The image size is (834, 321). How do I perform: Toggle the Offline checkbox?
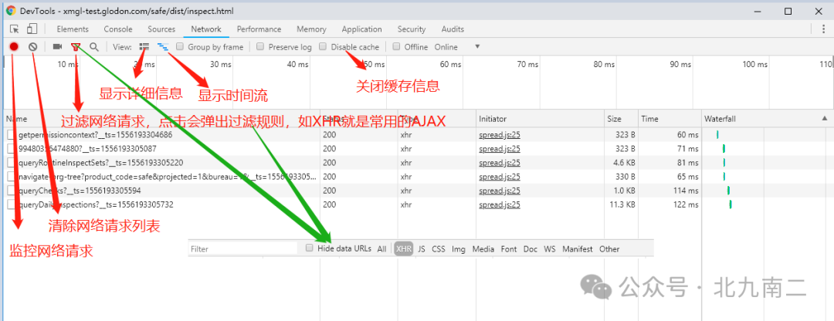(395, 47)
